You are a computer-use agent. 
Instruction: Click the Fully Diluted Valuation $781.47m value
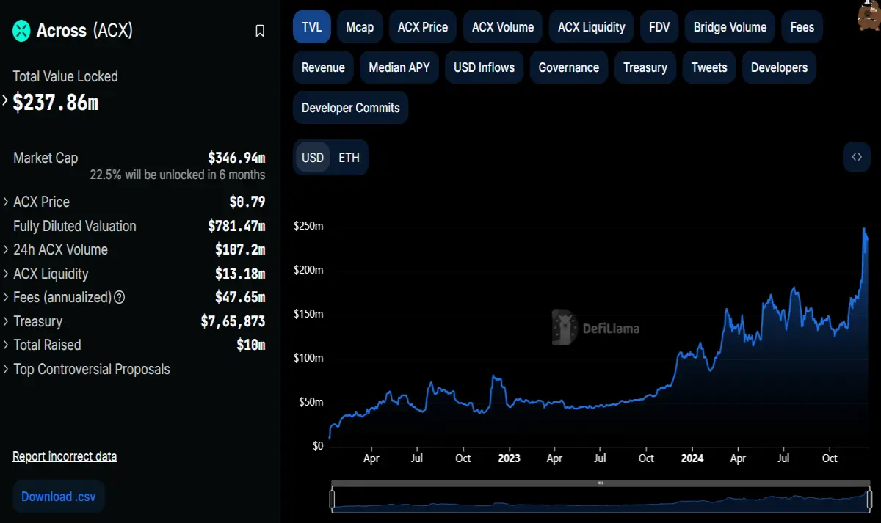[236, 226]
